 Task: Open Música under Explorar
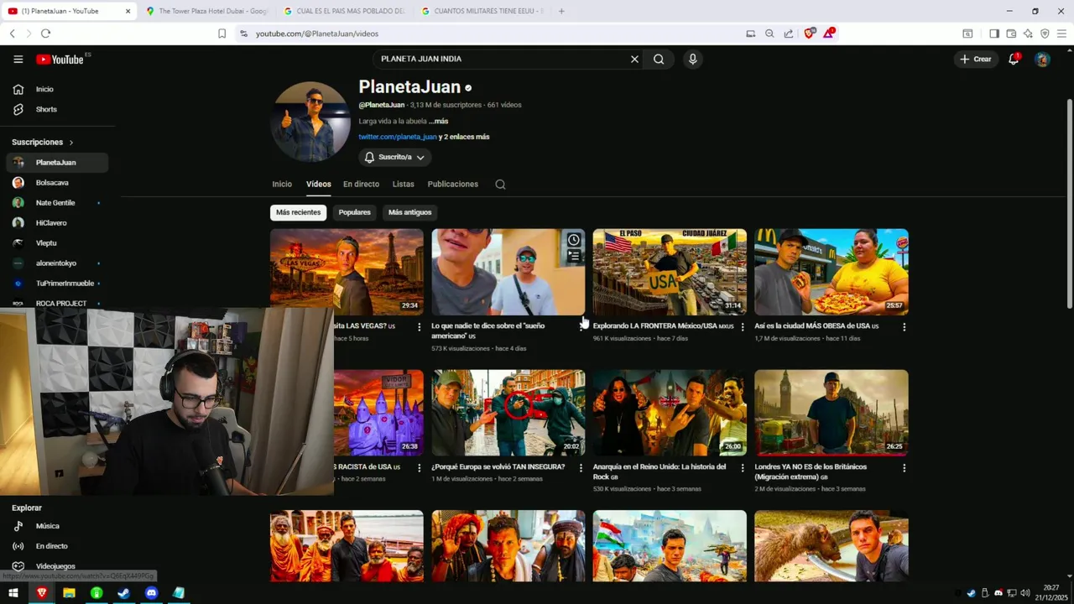(x=57, y=526)
